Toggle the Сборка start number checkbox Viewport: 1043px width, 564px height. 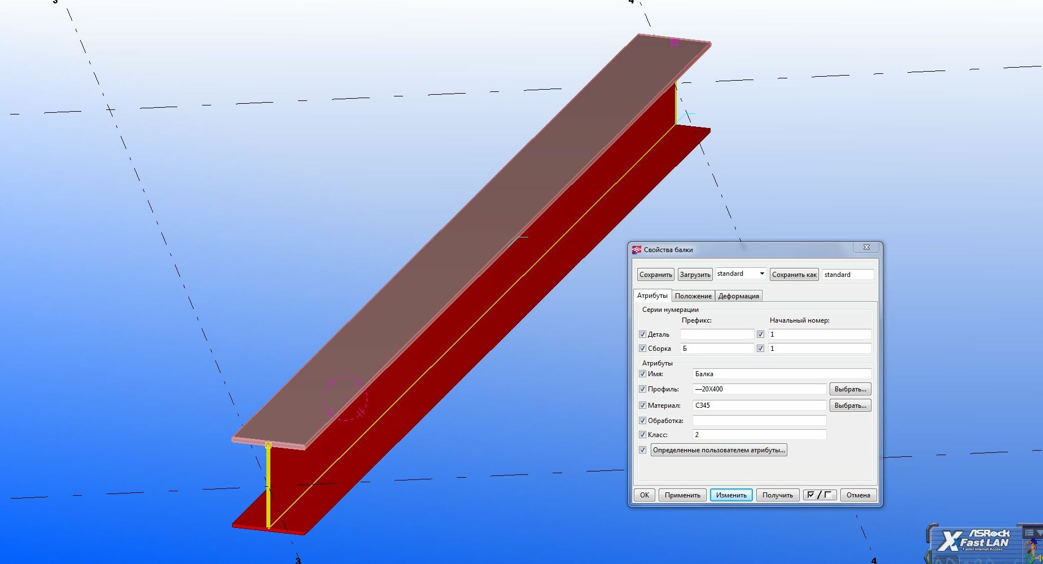pyautogui.click(x=760, y=349)
